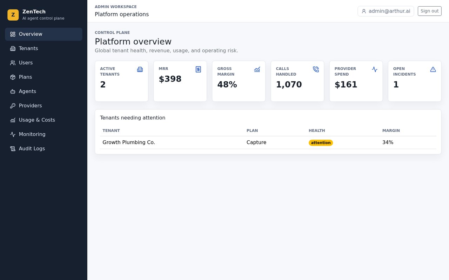The image size is (449, 280).
Task: Click the 1,070 calls handled value
Action: click(x=289, y=85)
